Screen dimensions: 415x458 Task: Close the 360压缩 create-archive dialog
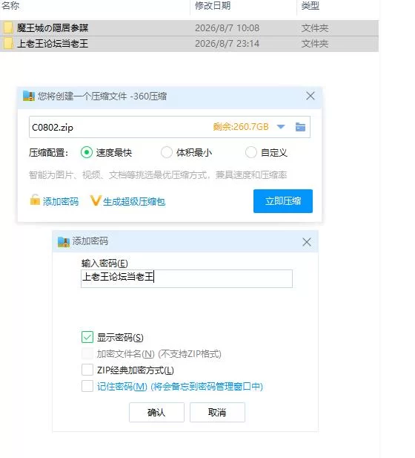pos(311,96)
